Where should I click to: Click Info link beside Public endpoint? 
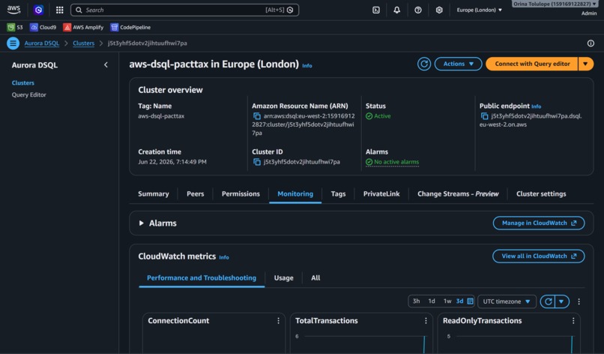[x=537, y=106]
